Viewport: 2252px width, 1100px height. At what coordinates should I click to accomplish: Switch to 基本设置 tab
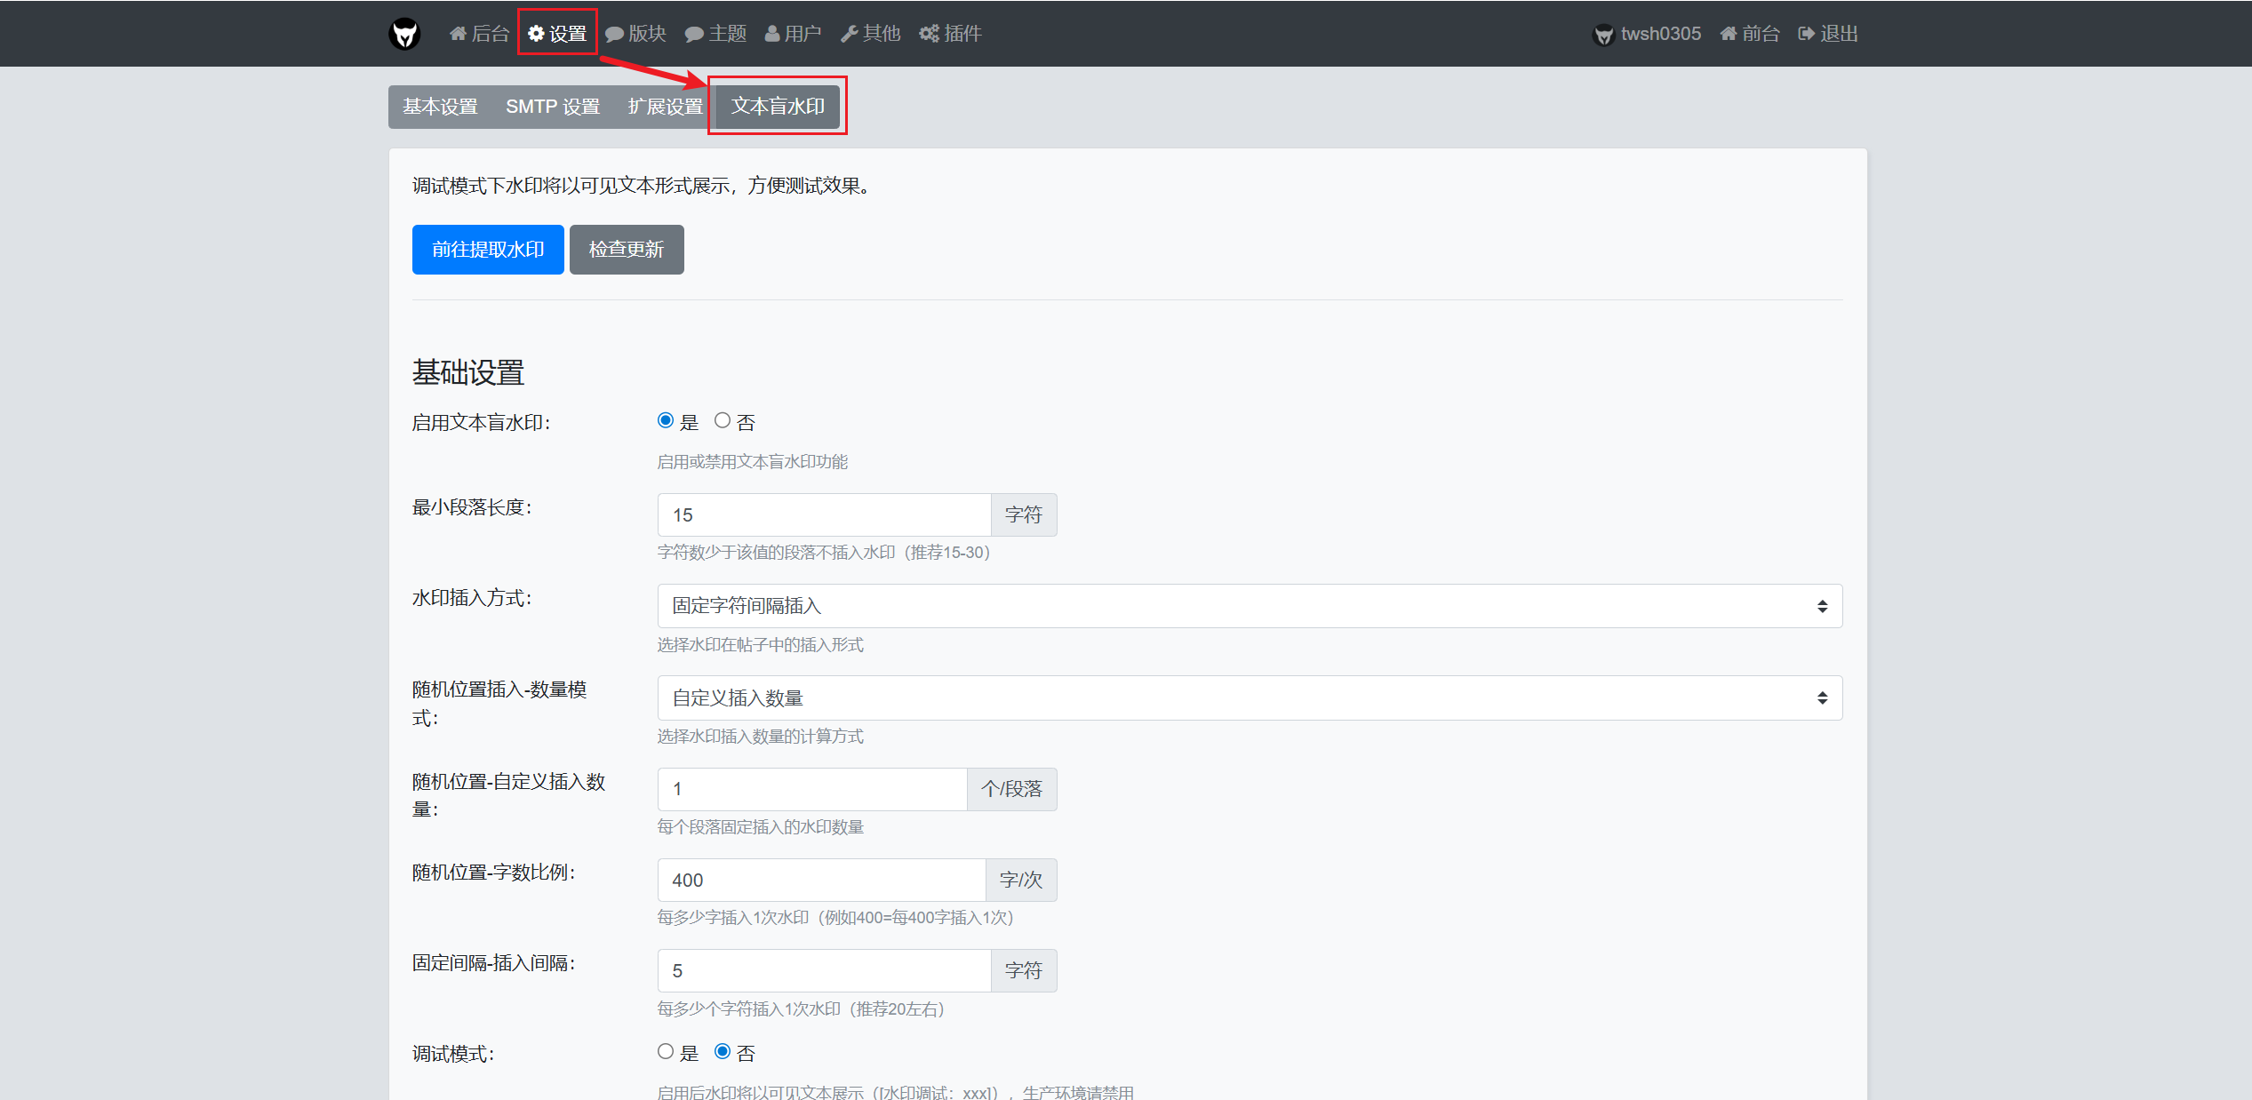pyautogui.click(x=440, y=107)
